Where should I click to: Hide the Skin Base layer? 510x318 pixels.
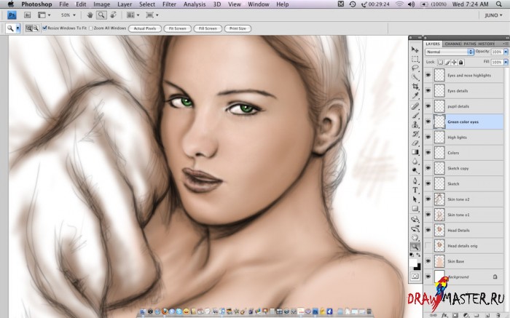[x=428, y=261]
